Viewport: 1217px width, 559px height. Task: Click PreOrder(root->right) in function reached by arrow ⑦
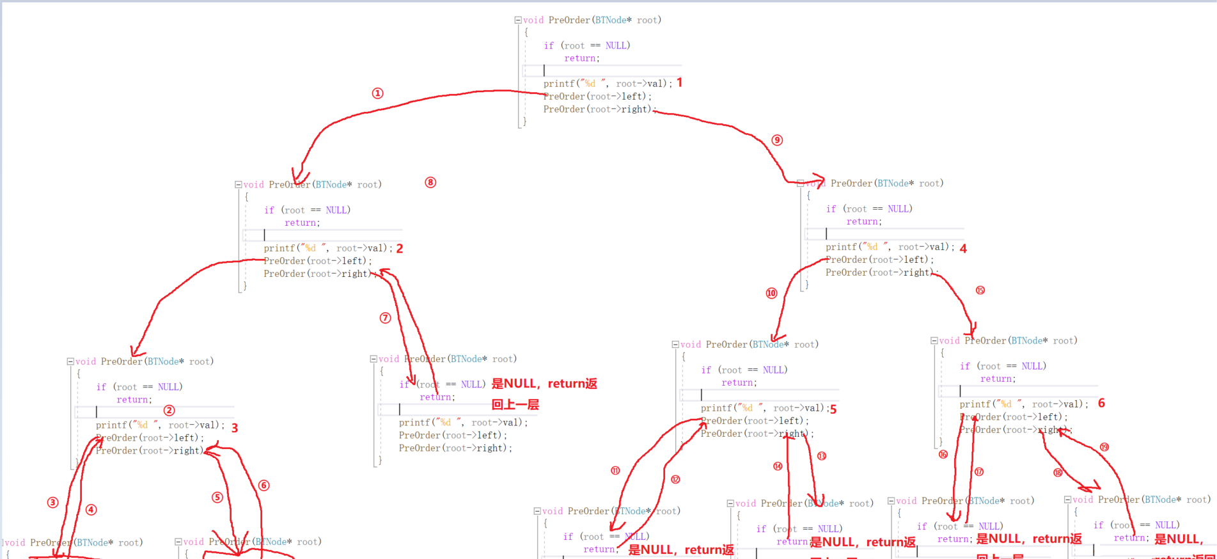(x=456, y=448)
